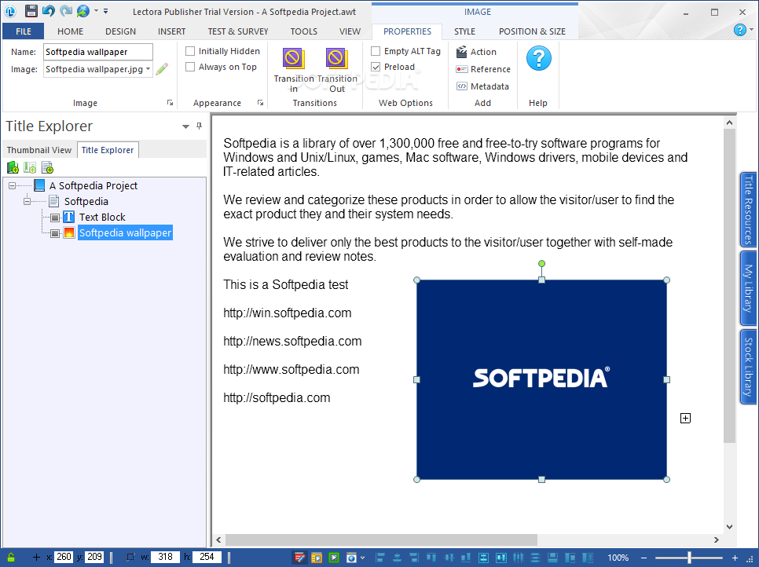Click the align left edges icon
The width and height of the screenshot is (759, 567).
[380, 558]
